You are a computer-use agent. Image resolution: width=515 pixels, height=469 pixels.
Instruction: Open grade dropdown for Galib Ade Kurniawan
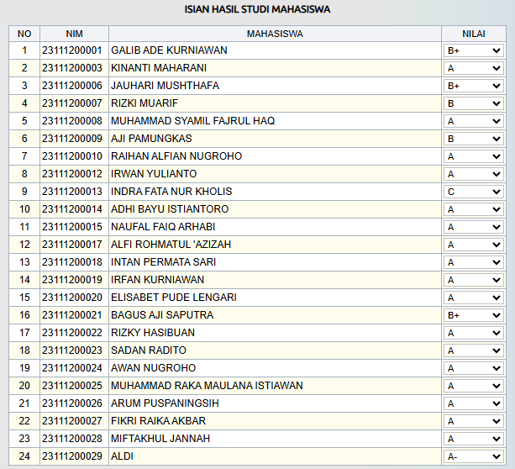pyautogui.click(x=473, y=50)
